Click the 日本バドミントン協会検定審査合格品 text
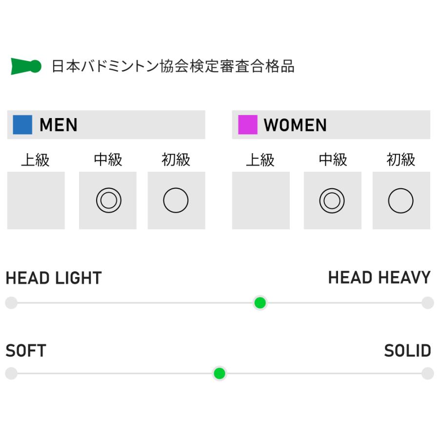The width and height of the screenshot is (439, 439). click(173, 67)
